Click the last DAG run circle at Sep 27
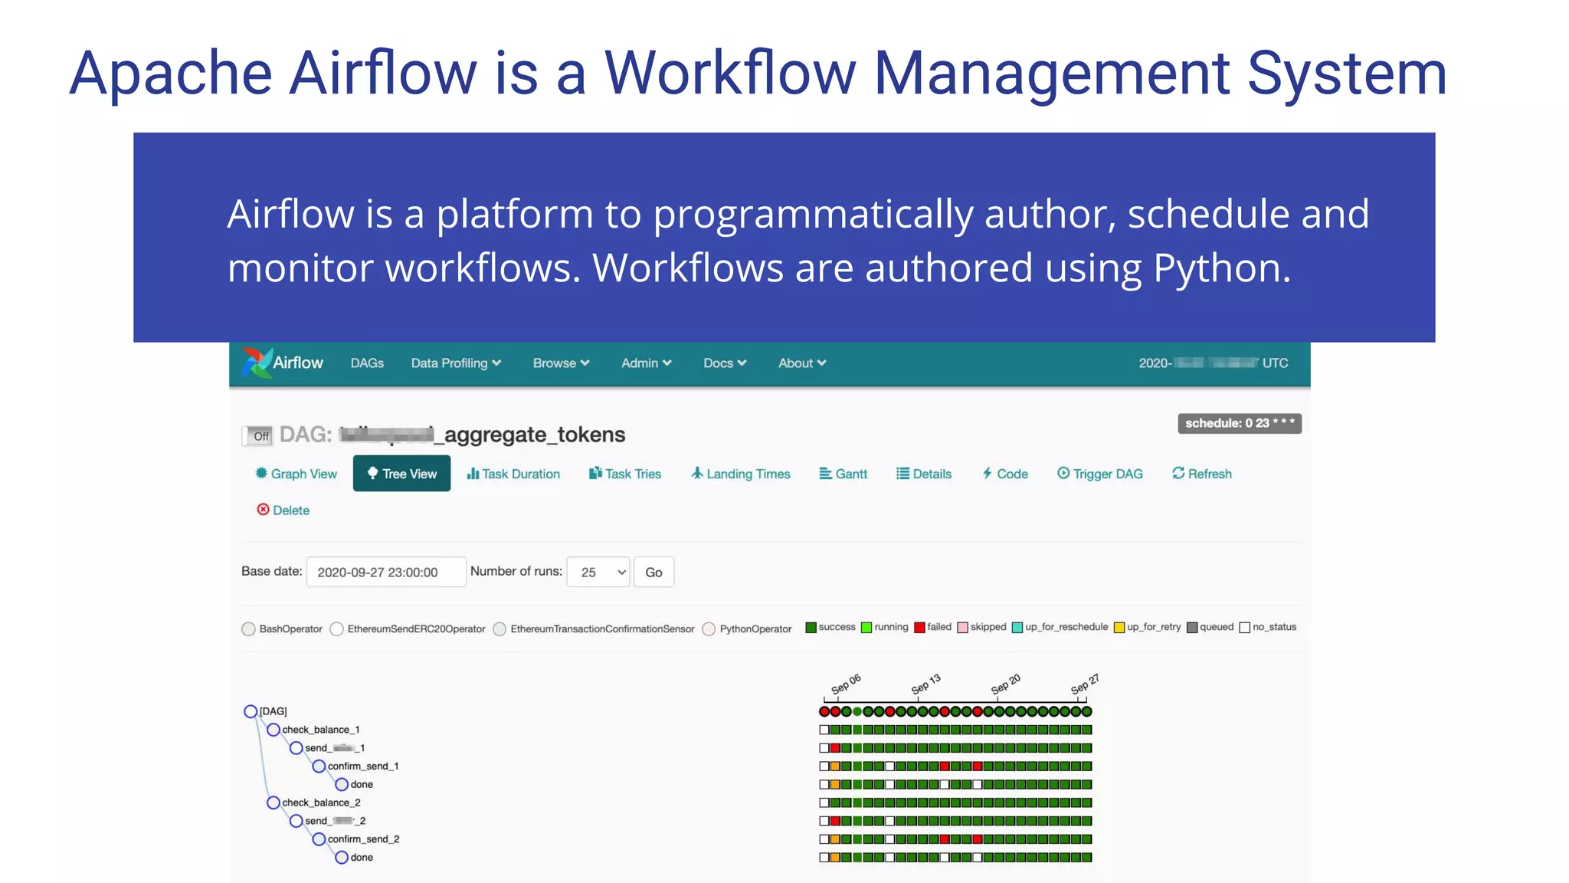This screenshot has height=883, width=1569. tap(1086, 711)
